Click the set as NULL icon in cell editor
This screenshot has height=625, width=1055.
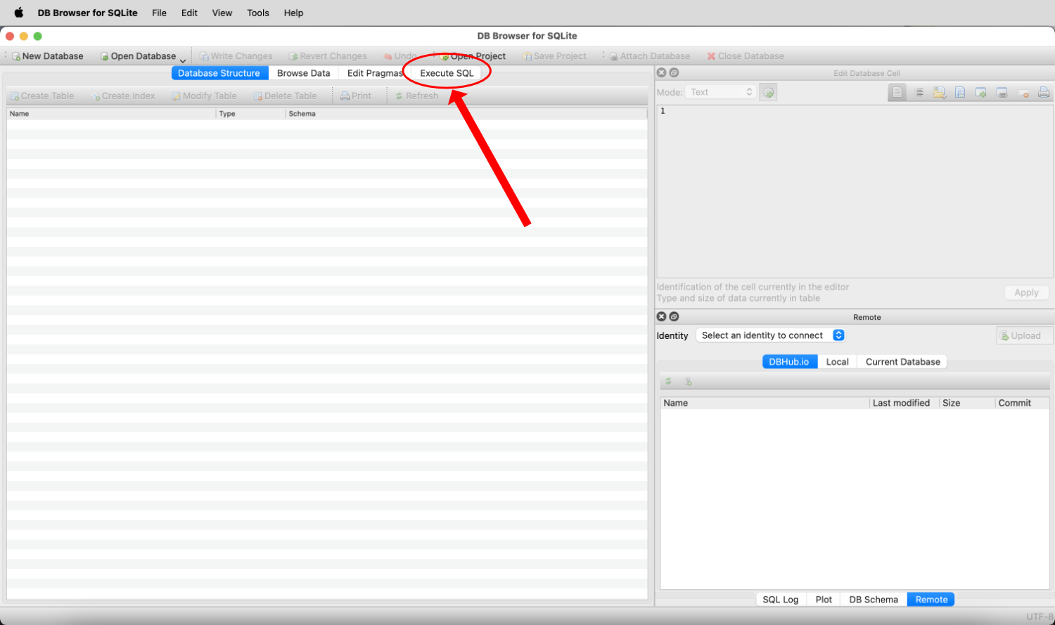tap(1023, 93)
